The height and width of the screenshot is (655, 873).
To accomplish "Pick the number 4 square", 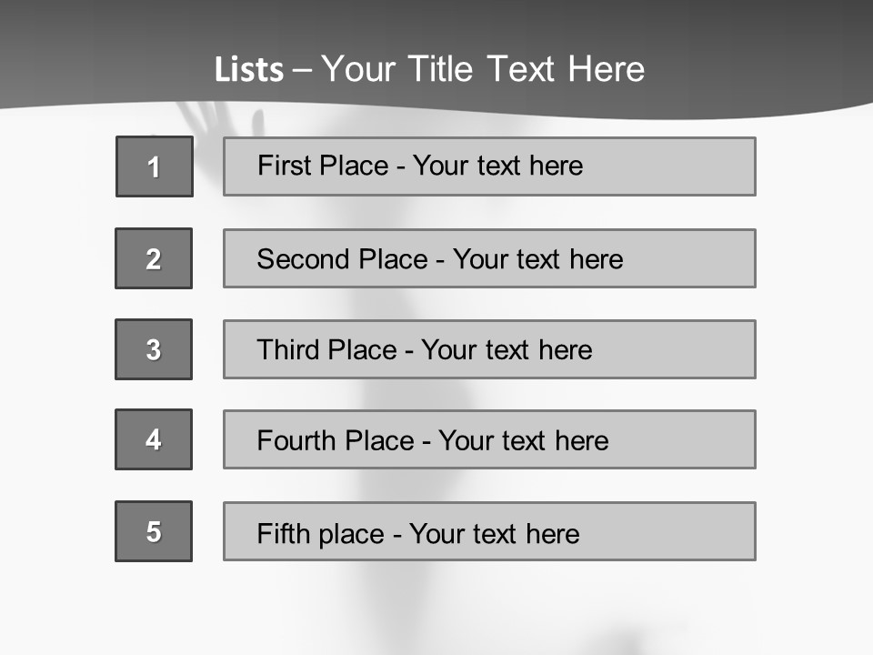I will coord(154,439).
